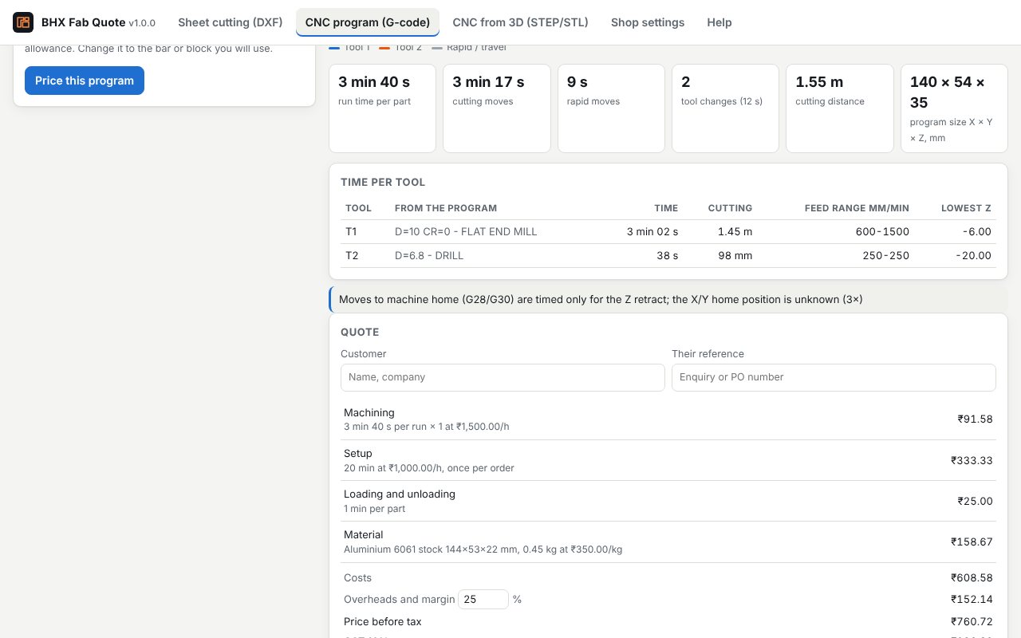1021x638 pixels.
Task: Open the Help tab
Action: tap(719, 22)
